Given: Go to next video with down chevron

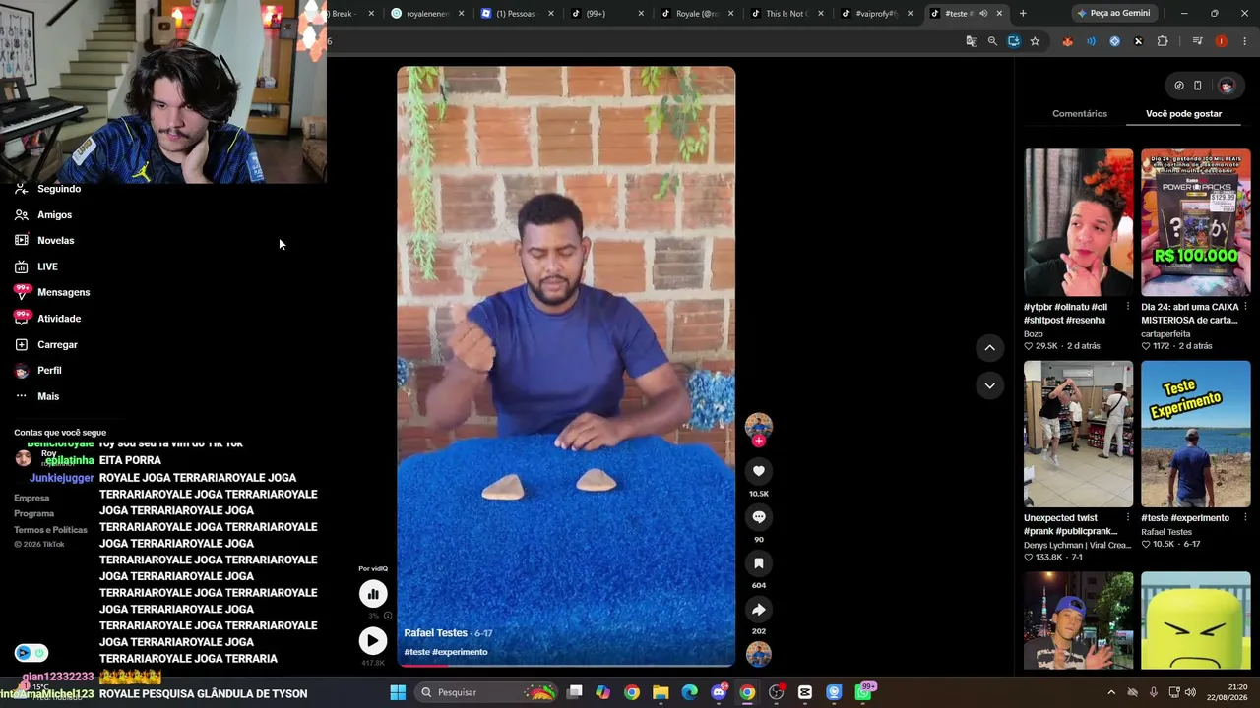Looking at the screenshot, I should [x=989, y=385].
